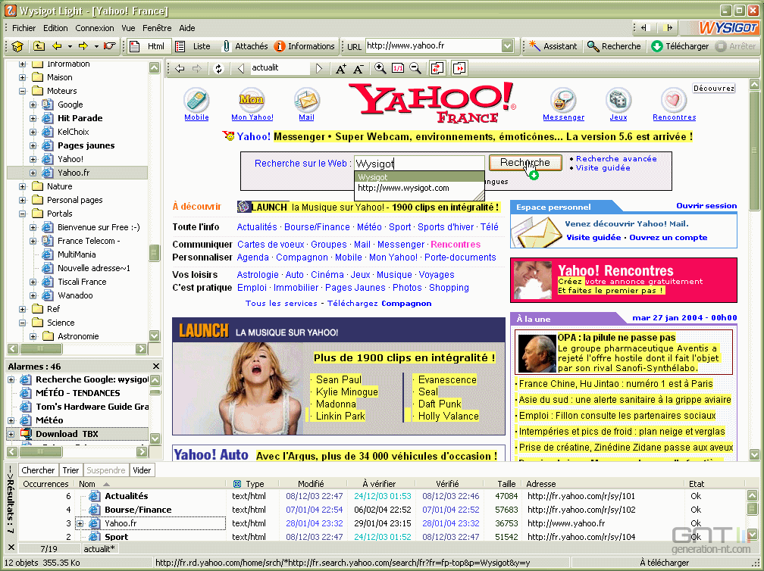
Task: Select the Wanadoo tree item
Action: pos(75,295)
